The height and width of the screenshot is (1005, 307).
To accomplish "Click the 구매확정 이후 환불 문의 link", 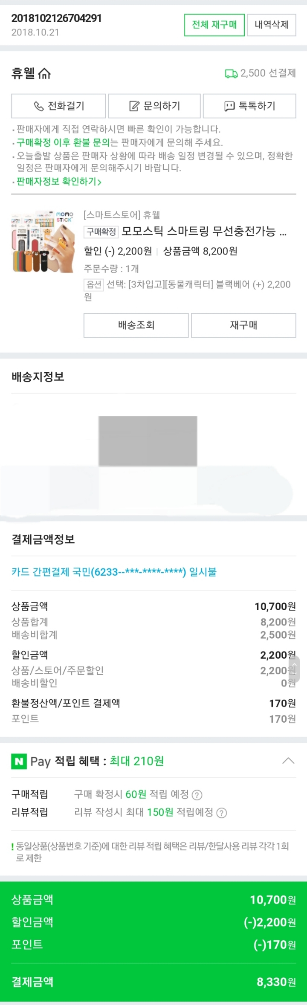I will click(63, 142).
